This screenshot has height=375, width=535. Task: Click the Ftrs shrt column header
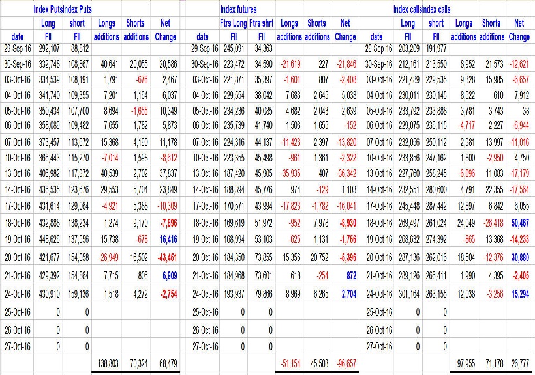pos(262,23)
